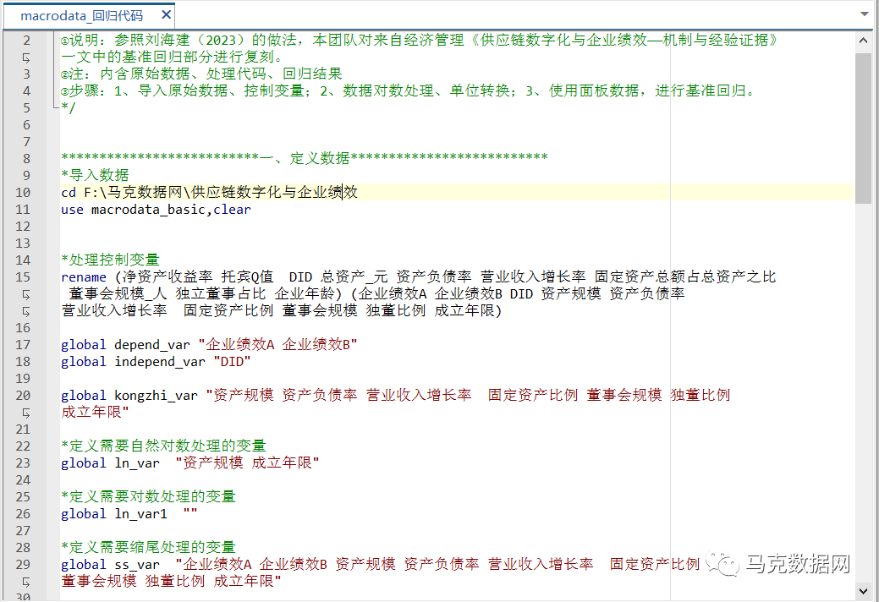879x602 pixels.
Task: Click the comment '*导入数据'
Action: click(x=95, y=175)
